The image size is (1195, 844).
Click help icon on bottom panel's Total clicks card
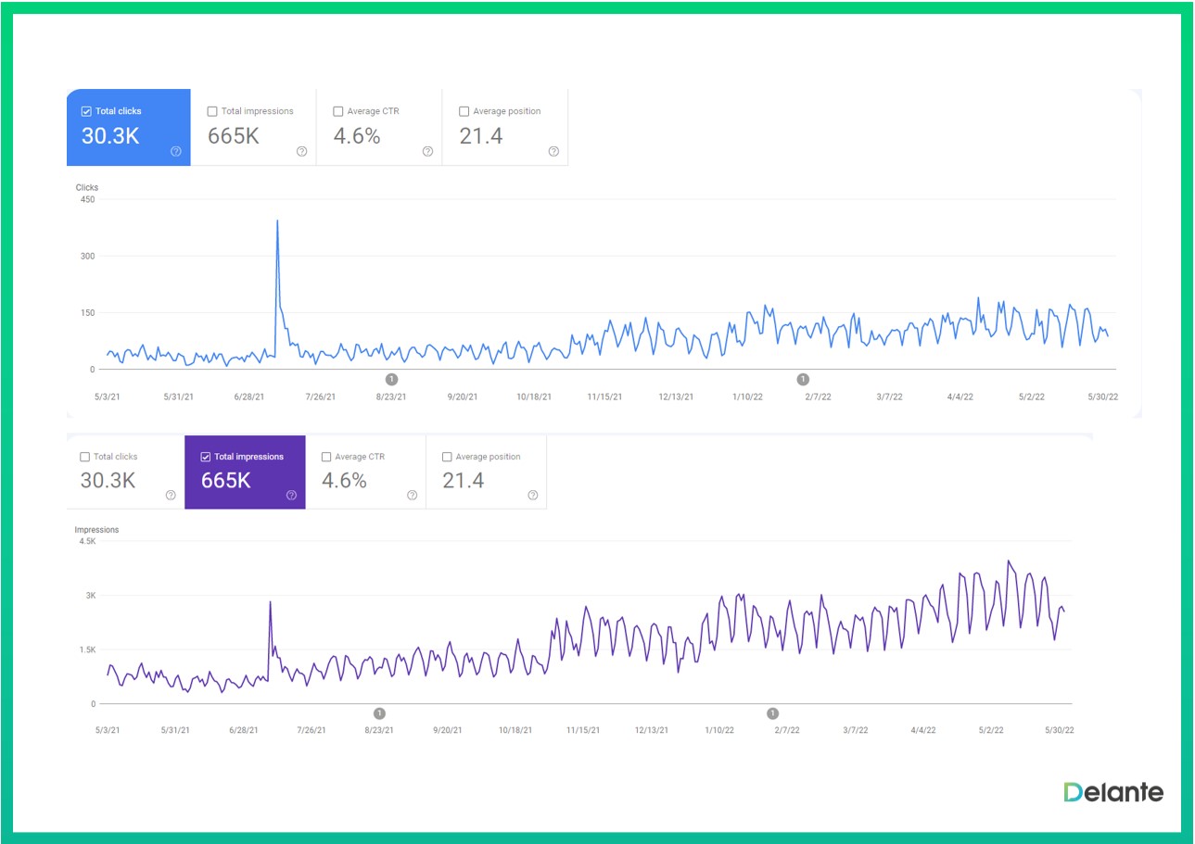point(171,496)
